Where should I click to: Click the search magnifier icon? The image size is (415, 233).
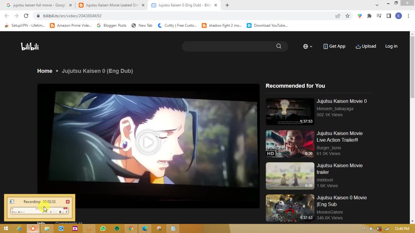pyautogui.click(x=279, y=46)
